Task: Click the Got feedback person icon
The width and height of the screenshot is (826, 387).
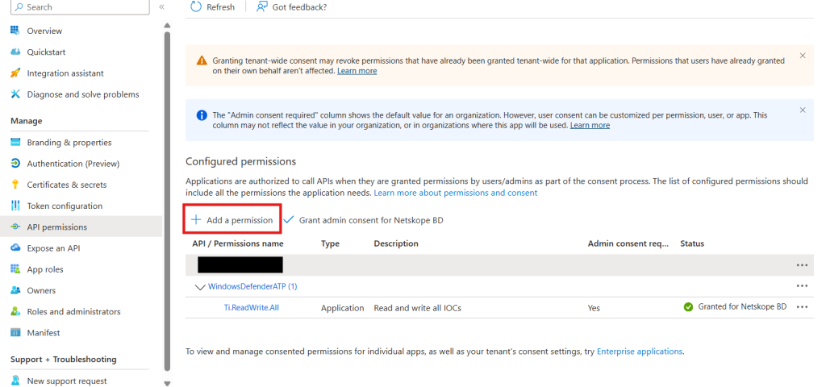Action: pos(261,6)
